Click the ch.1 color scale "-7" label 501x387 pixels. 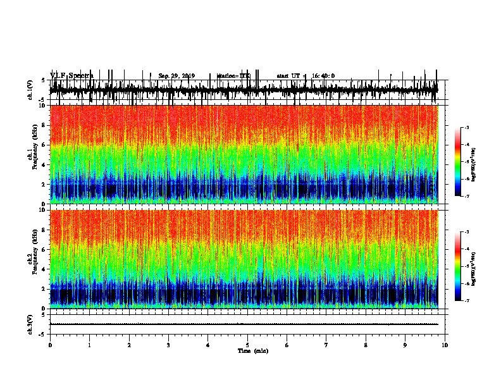pyautogui.click(x=466, y=196)
